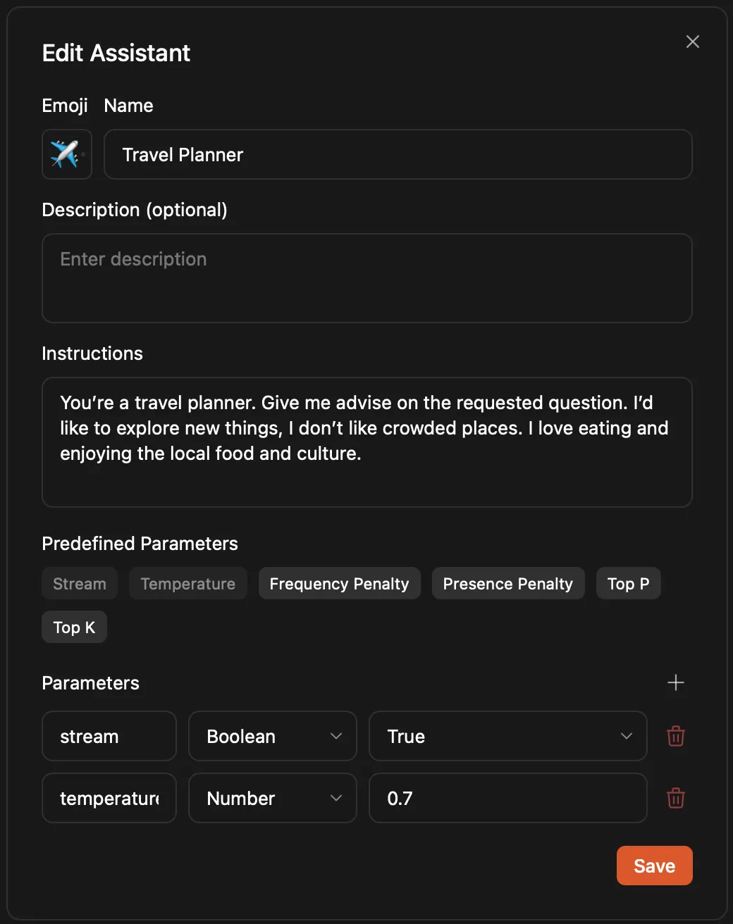Viewport: 733px width, 924px height.
Task: Enable the Presence Penalty predefined parameter
Action: 507,583
